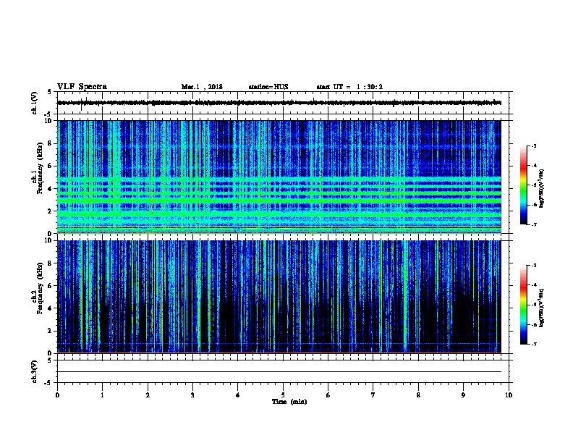
Task: Click the time axis tick label "7"
Action: [x=373, y=395]
